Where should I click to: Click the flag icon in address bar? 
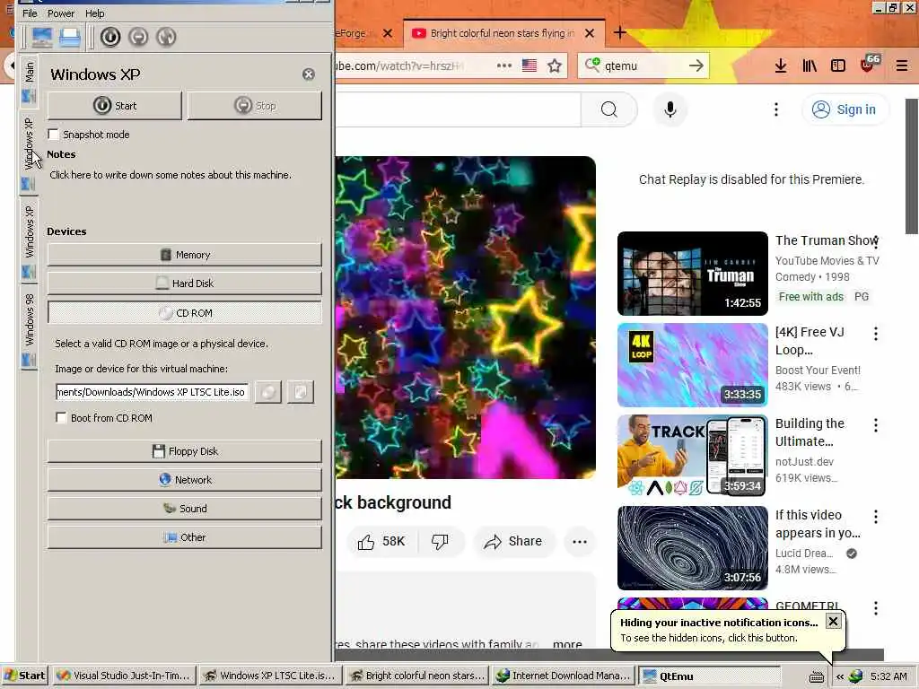coord(530,65)
